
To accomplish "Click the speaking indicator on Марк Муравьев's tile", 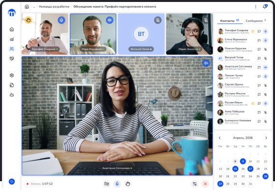I will pyautogui.click(x=110, y=20).
